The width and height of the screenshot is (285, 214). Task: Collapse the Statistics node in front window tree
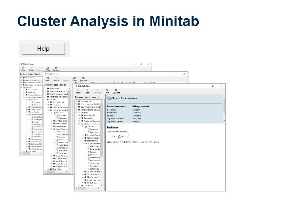coord(76,113)
